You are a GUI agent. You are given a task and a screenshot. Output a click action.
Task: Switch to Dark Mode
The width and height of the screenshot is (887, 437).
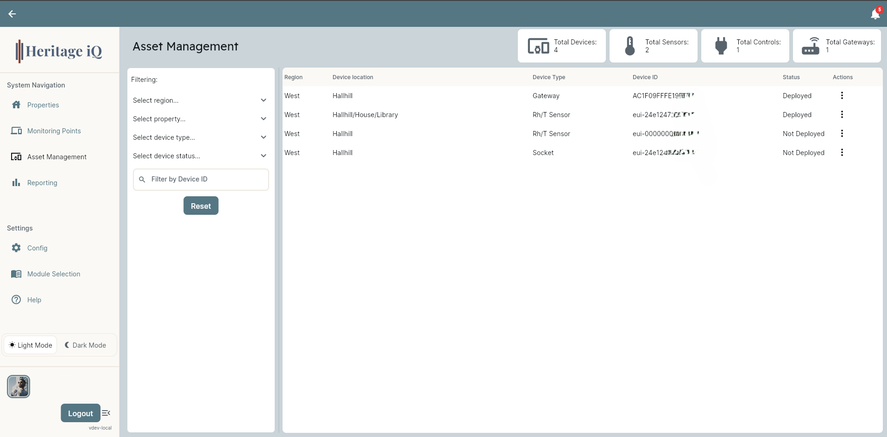(x=85, y=345)
